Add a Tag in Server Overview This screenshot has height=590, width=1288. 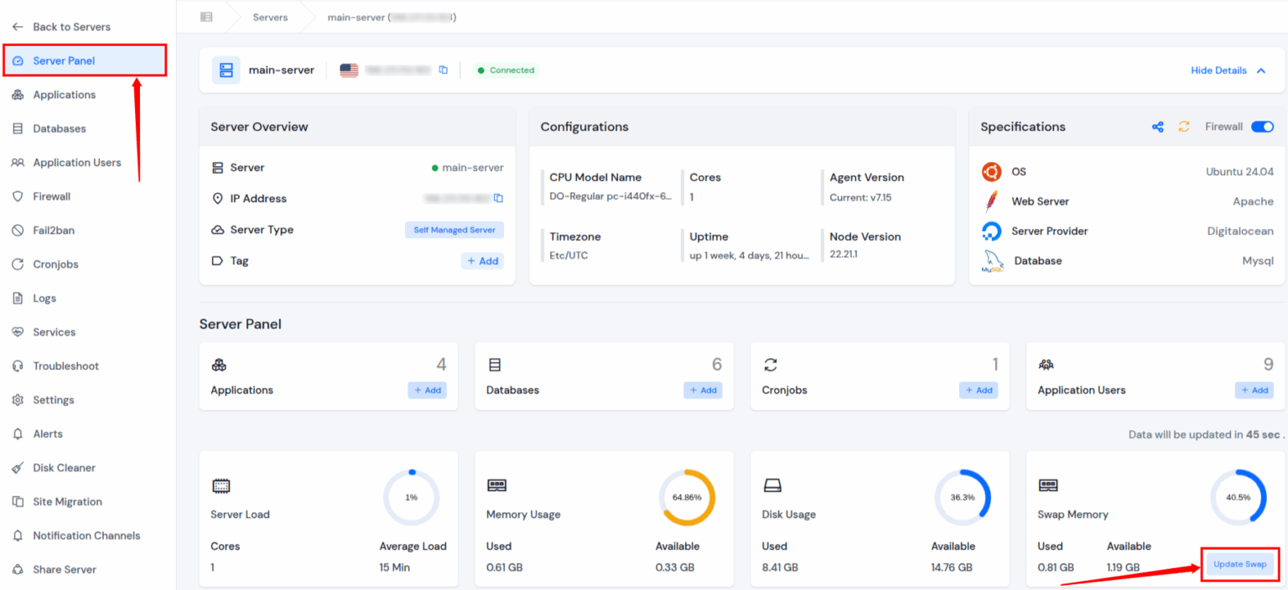(x=483, y=261)
